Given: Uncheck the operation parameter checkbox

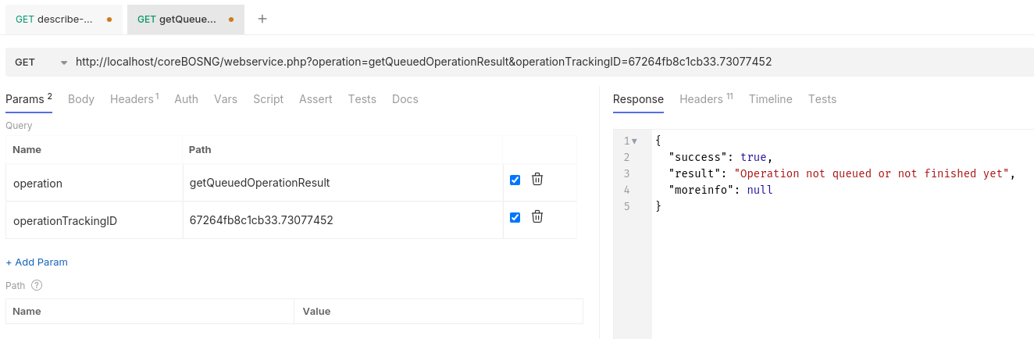Looking at the screenshot, I should click(515, 180).
